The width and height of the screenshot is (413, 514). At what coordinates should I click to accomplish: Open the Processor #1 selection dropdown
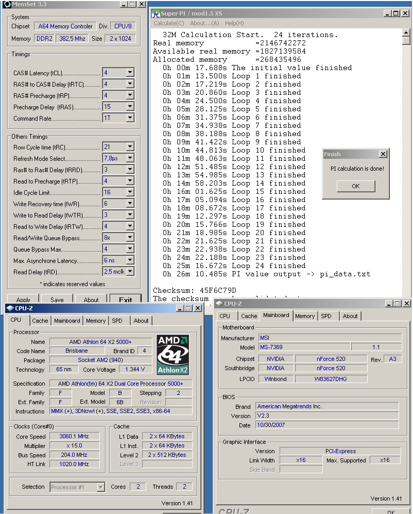tap(101, 487)
